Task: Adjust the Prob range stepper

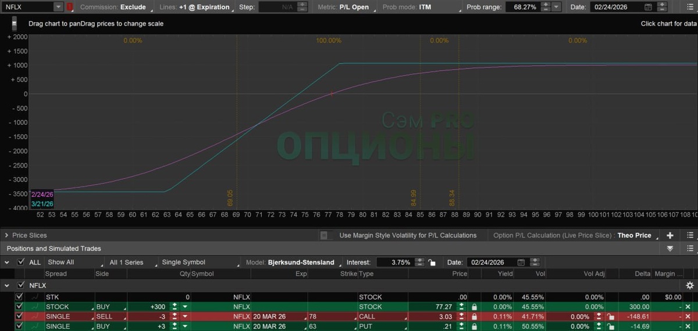Action: (x=546, y=7)
